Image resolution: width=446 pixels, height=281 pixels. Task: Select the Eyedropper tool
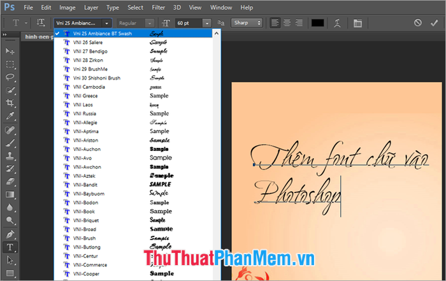(10, 116)
